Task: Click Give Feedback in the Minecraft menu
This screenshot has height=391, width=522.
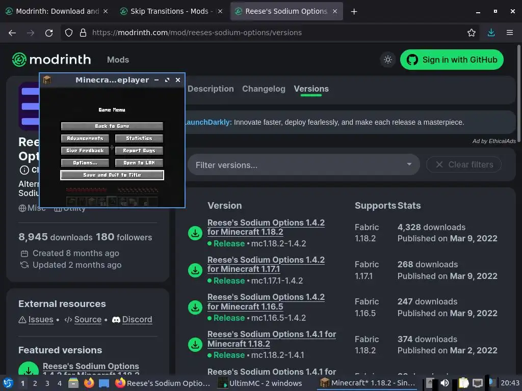Action: [x=85, y=151]
